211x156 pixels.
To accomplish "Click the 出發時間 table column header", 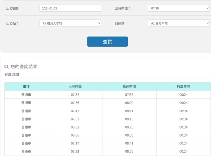I will [x=75, y=86].
